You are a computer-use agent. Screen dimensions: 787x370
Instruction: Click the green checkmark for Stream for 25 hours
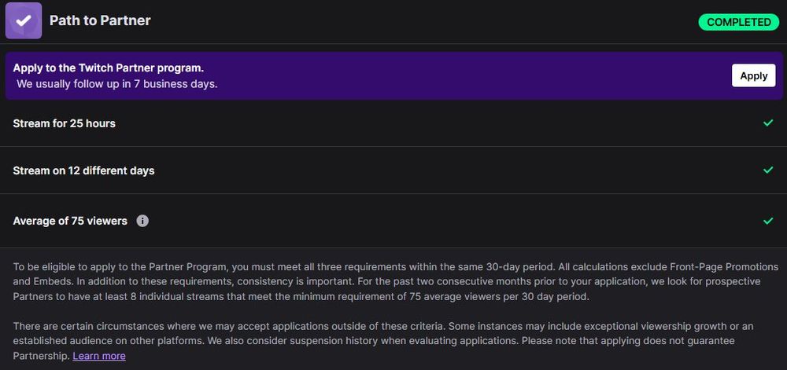pos(768,123)
